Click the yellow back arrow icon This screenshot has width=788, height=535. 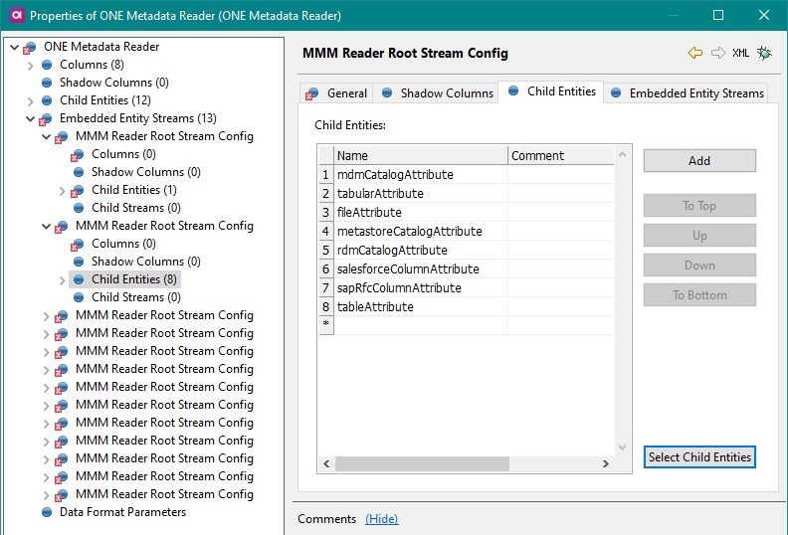(694, 53)
